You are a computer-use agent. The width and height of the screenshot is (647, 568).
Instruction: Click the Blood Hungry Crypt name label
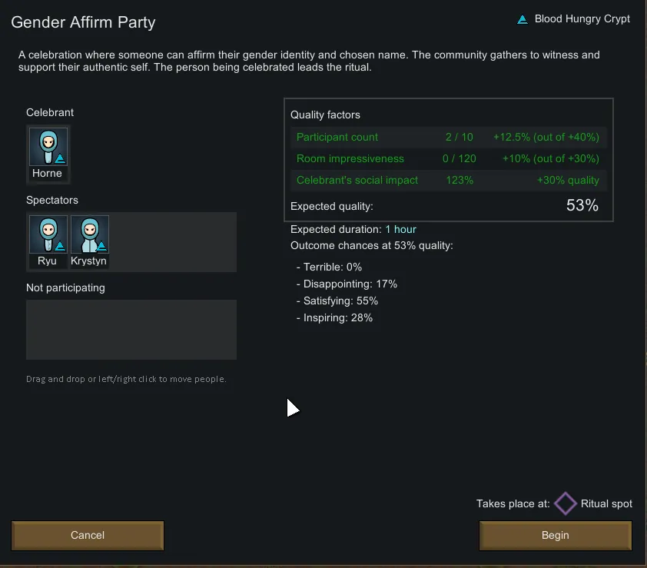pos(582,20)
